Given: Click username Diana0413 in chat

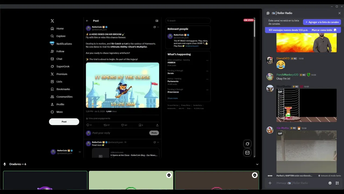Looking at the screenshot, I should tap(283, 58).
